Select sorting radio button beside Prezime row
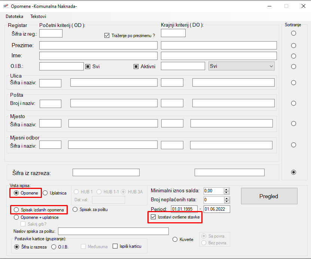 click(x=293, y=46)
